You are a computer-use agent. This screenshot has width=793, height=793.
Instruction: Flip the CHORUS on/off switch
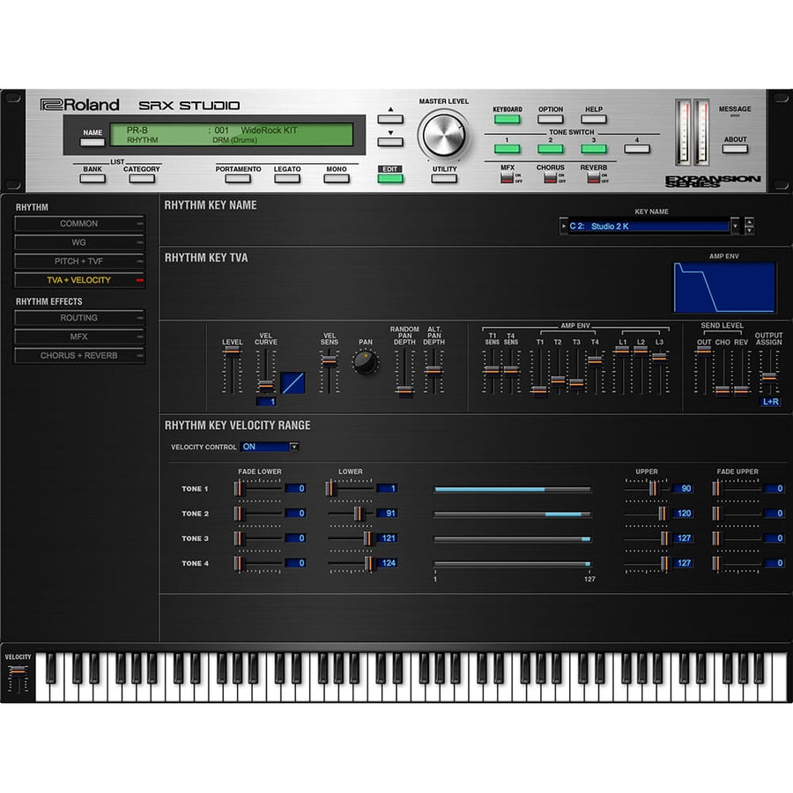pyautogui.click(x=550, y=178)
